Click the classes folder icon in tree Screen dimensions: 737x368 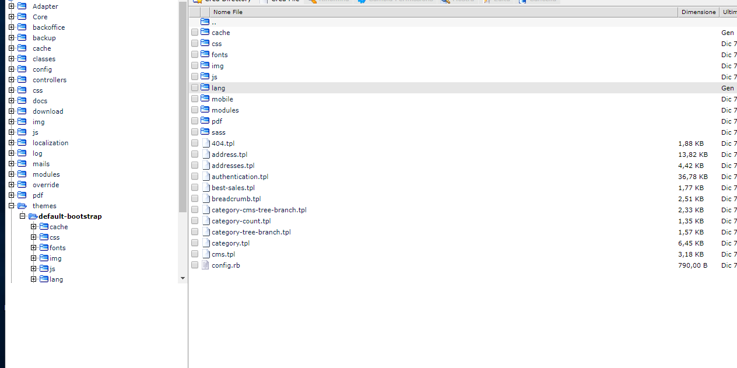[x=22, y=58]
